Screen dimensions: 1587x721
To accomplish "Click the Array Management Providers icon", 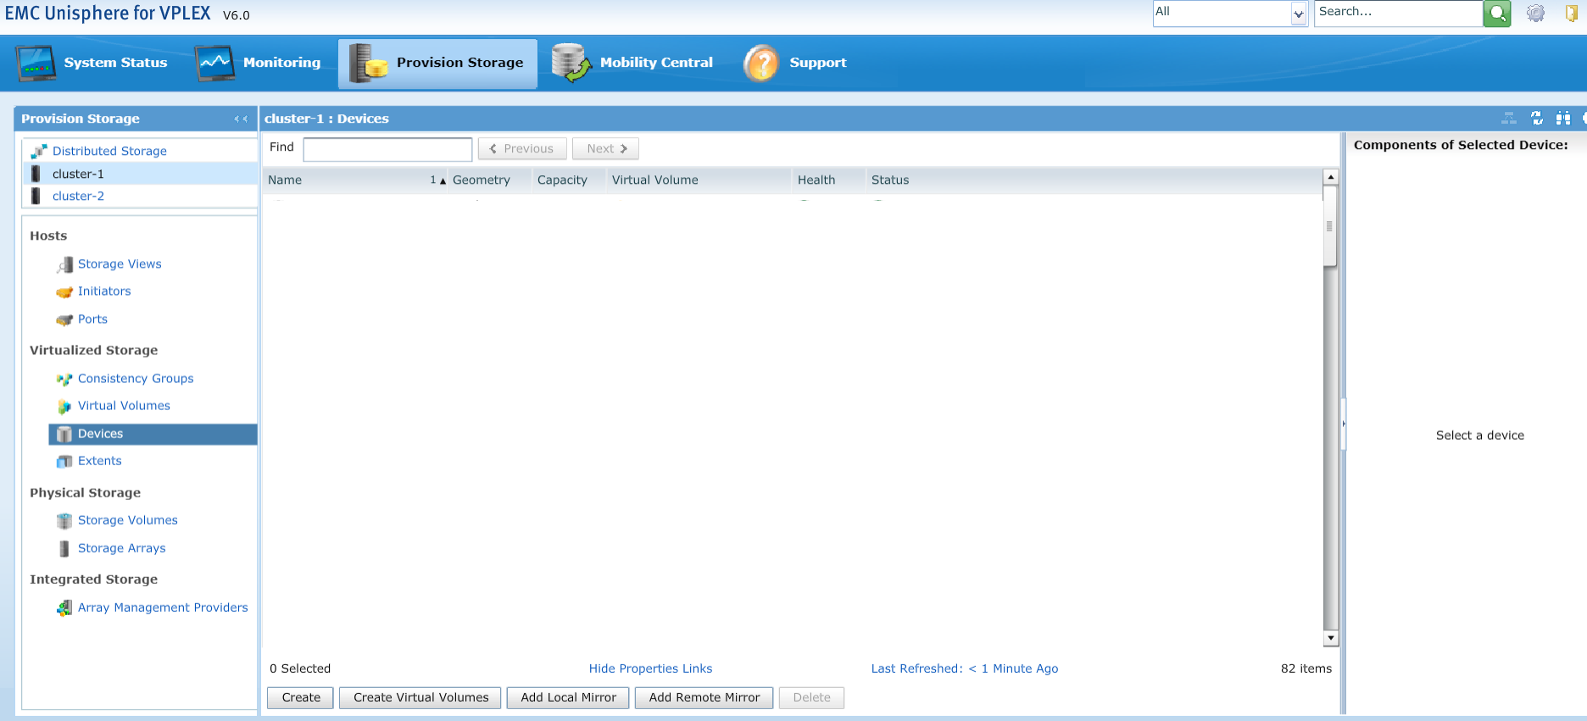I will [x=64, y=607].
